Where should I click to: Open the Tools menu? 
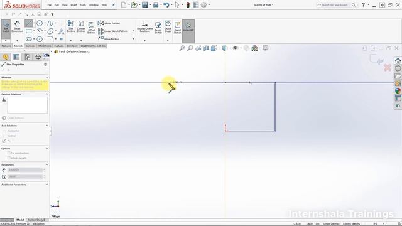click(x=83, y=5)
